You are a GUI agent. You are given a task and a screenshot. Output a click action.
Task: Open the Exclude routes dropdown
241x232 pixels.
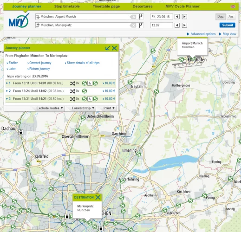(x=50, y=108)
